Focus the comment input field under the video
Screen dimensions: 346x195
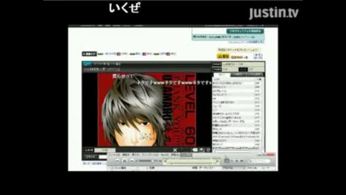(103, 157)
